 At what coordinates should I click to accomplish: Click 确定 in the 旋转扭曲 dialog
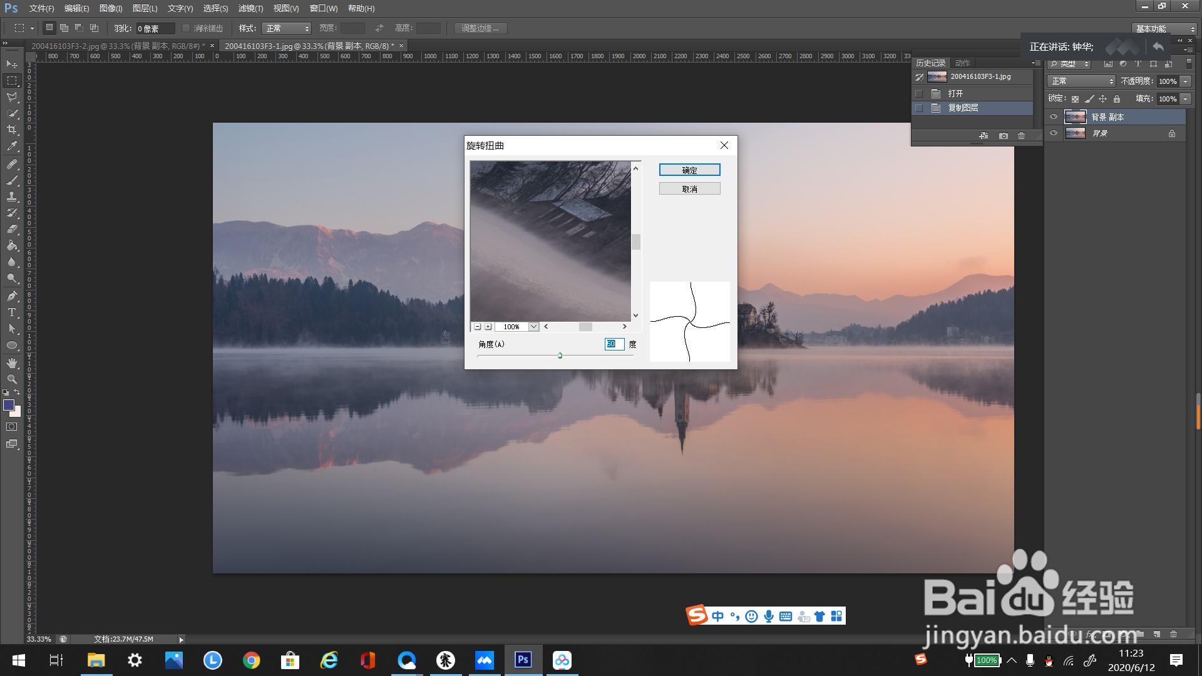click(x=689, y=170)
